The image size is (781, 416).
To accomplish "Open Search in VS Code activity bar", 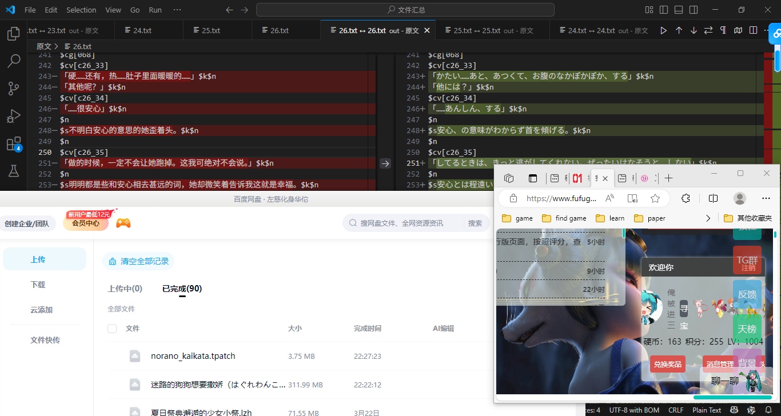I will point(13,61).
